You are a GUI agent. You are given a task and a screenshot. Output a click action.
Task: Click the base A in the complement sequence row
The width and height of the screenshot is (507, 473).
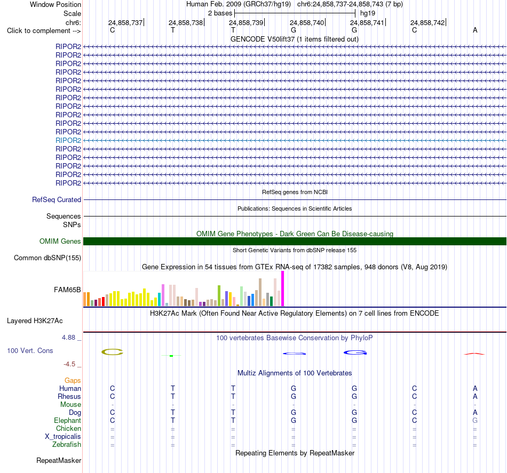coord(475,30)
